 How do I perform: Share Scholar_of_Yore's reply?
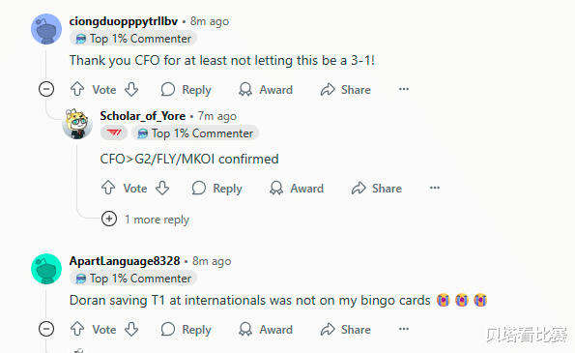coord(376,189)
